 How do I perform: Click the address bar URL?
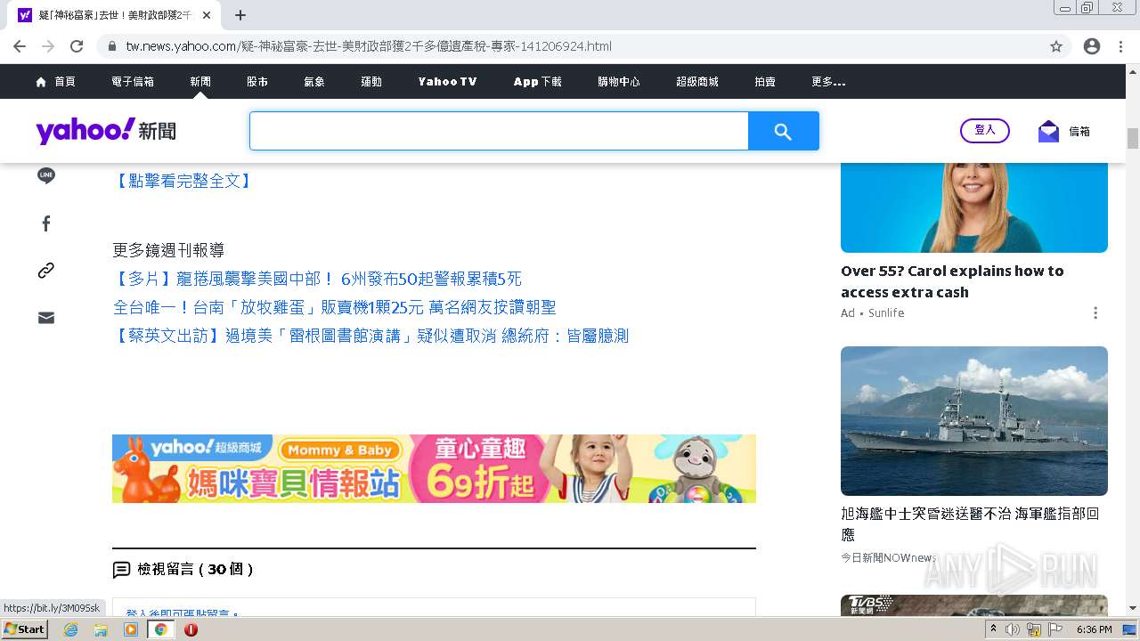[x=369, y=46]
